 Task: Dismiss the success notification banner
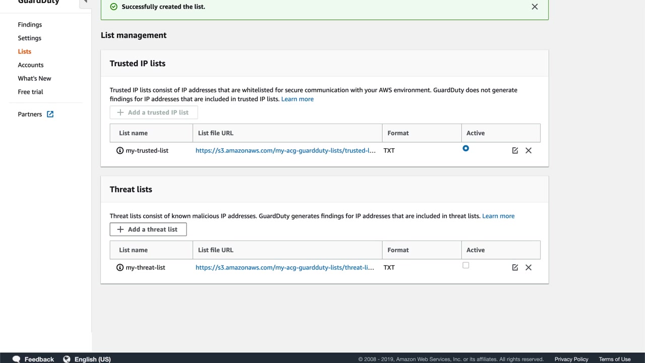click(535, 7)
